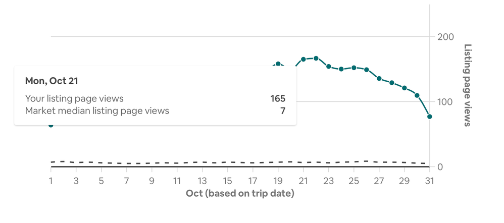Click the "Oct (based on trip date)" axis title
Viewport: 504px width, 223px height.
click(240, 193)
